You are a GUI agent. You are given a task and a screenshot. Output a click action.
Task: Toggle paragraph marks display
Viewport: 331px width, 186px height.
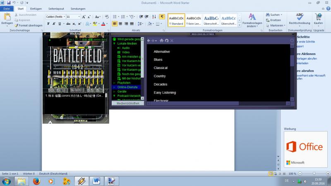point(162,17)
